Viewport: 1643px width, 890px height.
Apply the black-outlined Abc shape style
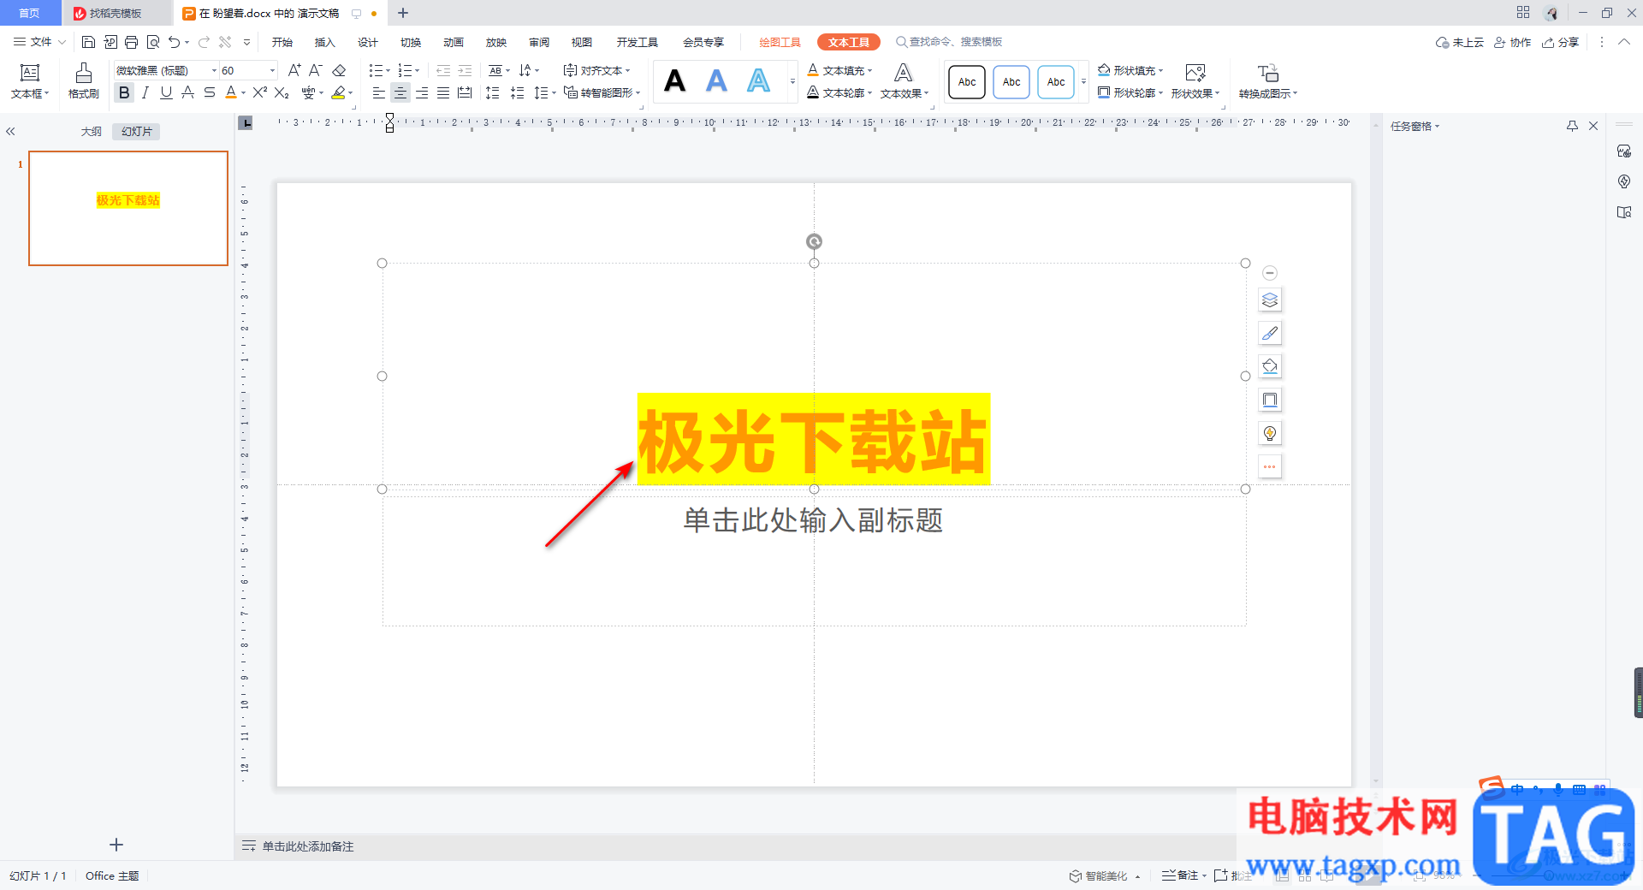(967, 82)
